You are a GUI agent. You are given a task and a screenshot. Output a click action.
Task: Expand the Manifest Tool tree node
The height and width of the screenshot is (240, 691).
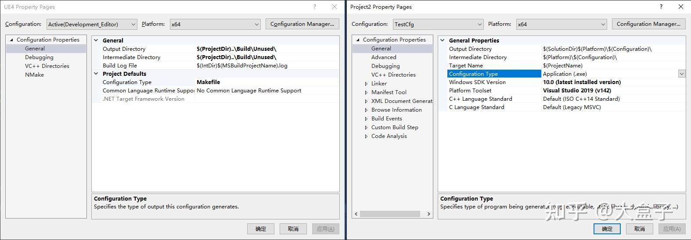coord(366,92)
